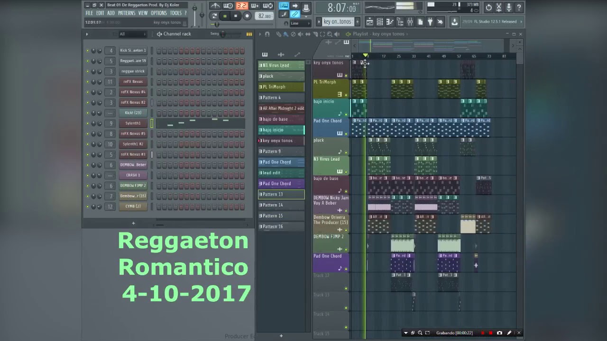Open the All channel filter dropdown

coord(132,34)
